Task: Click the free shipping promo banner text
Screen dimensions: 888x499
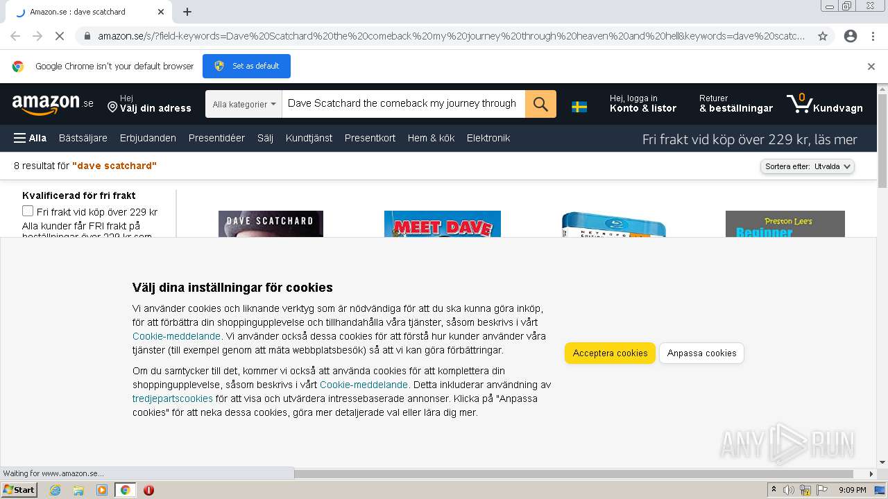Action: coord(749,139)
